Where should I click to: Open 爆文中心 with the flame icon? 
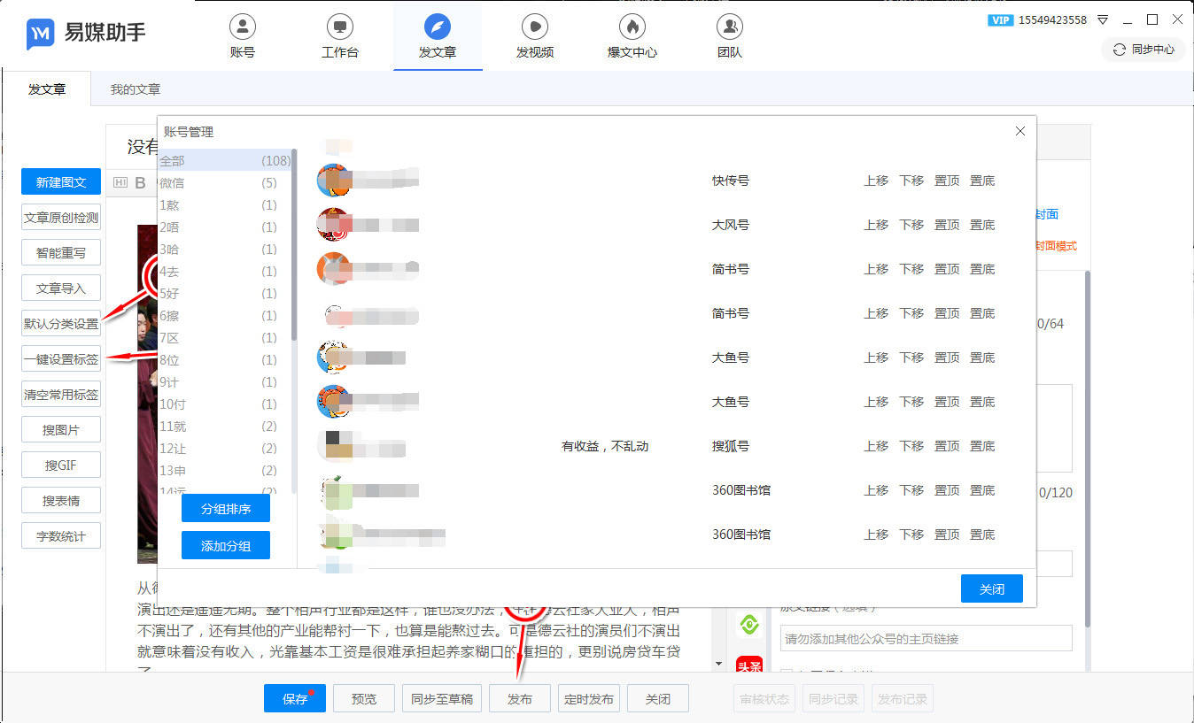(632, 36)
